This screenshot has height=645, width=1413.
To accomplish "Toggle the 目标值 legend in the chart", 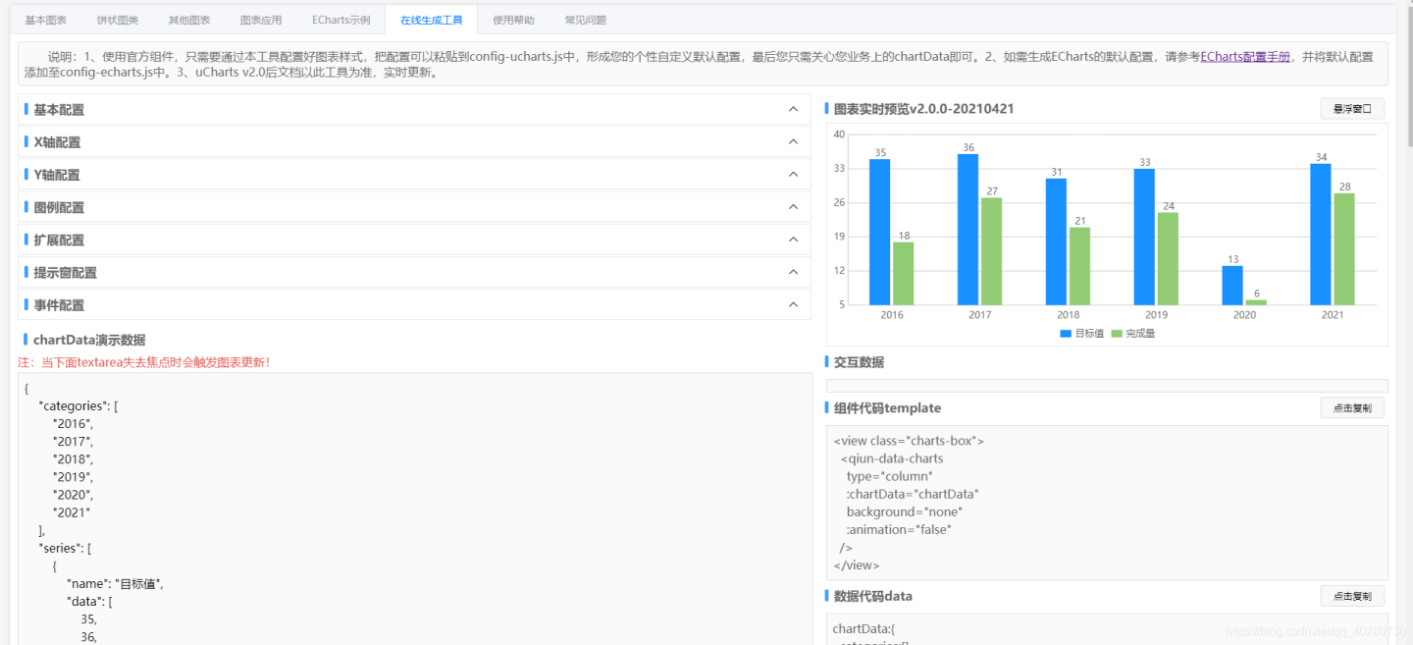I will pyautogui.click(x=1077, y=334).
